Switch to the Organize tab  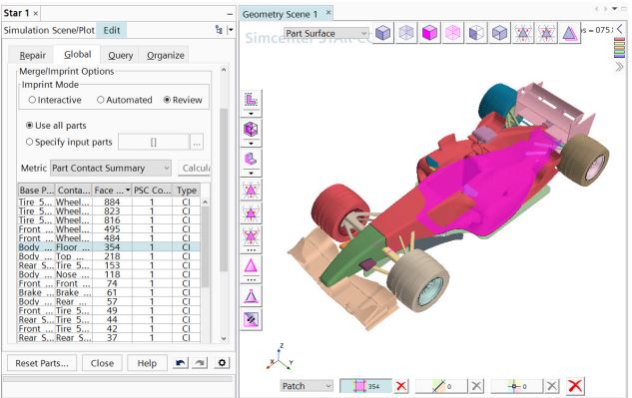(166, 55)
